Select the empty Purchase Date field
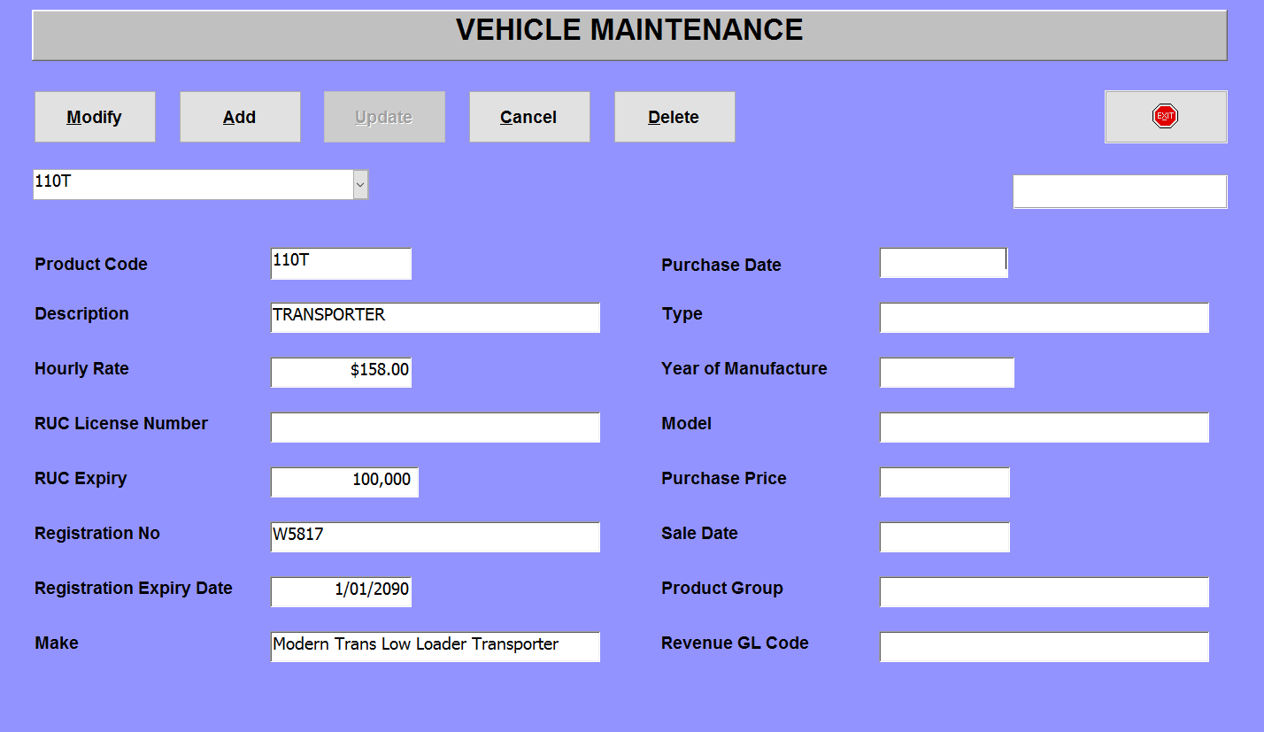 [x=943, y=262]
